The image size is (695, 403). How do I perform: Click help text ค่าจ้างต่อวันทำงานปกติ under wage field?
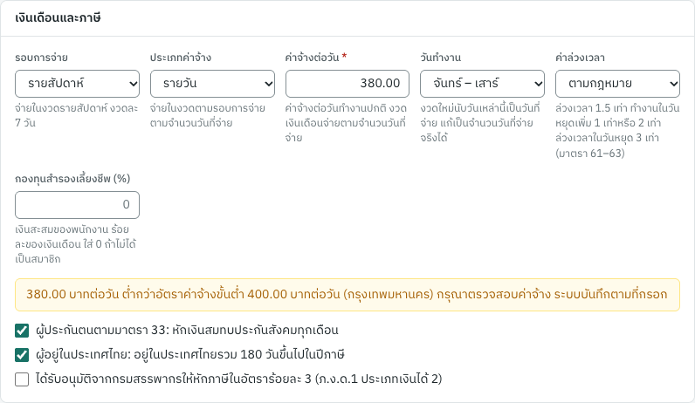click(346, 123)
